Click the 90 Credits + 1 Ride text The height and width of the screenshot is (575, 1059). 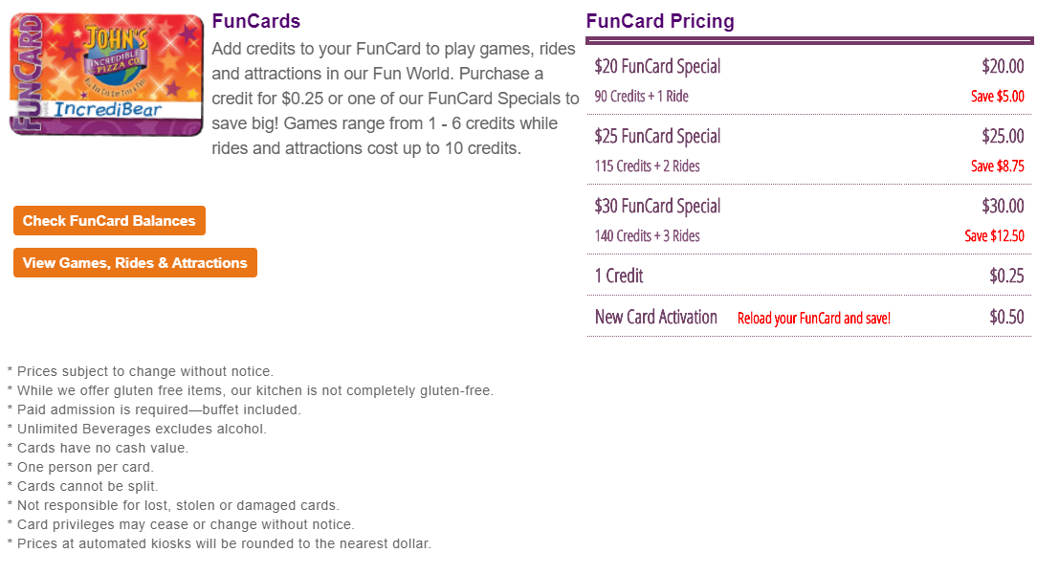coord(641,97)
